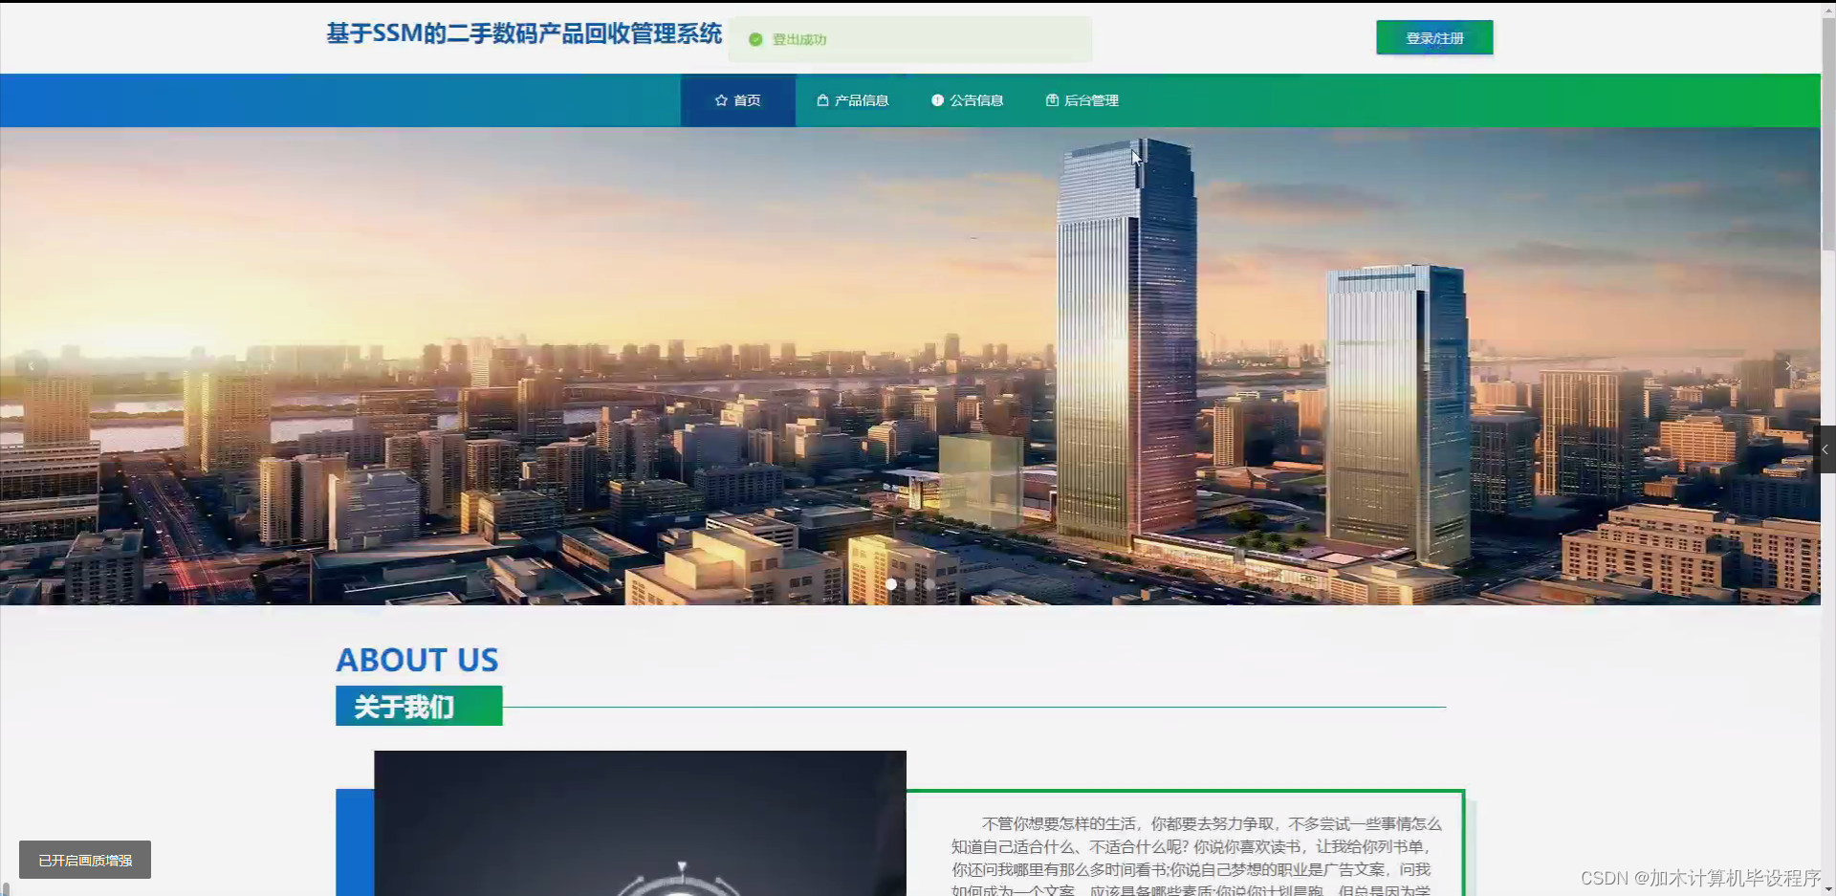
Task: Click the 登录/注册 button
Action: coord(1434,38)
